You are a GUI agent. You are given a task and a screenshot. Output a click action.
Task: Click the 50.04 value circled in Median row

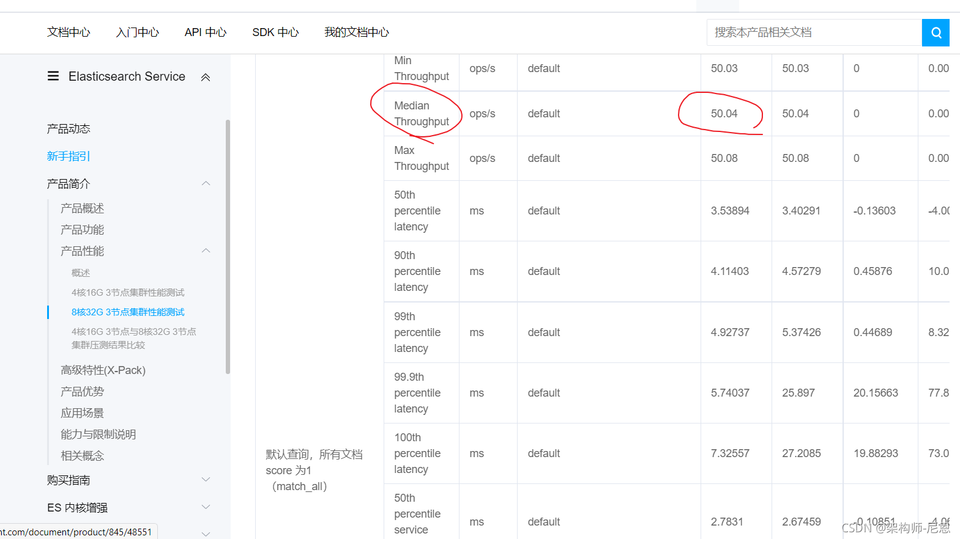point(724,114)
